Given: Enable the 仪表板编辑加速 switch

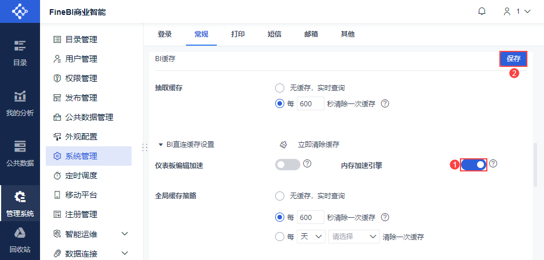Looking at the screenshot, I should 288,165.
